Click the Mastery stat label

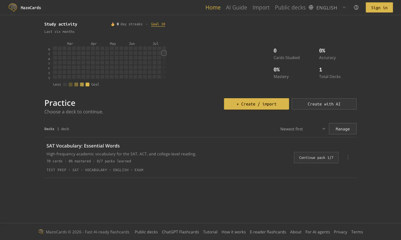pos(281,76)
